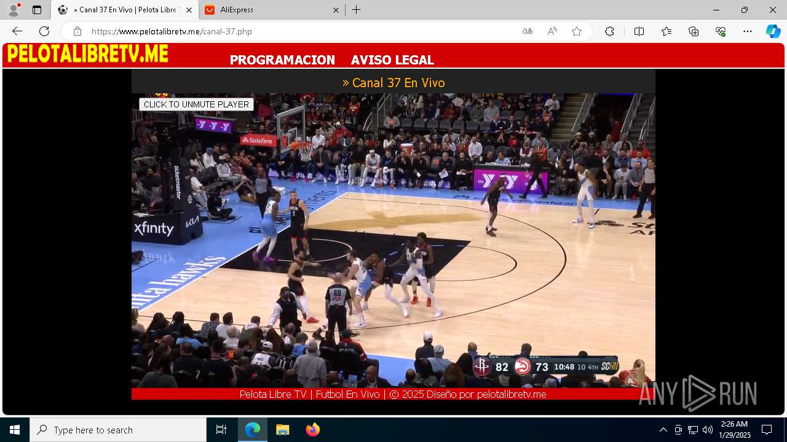Open the Windows Start menu
This screenshot has width=787, height=442.
[15, 430]
